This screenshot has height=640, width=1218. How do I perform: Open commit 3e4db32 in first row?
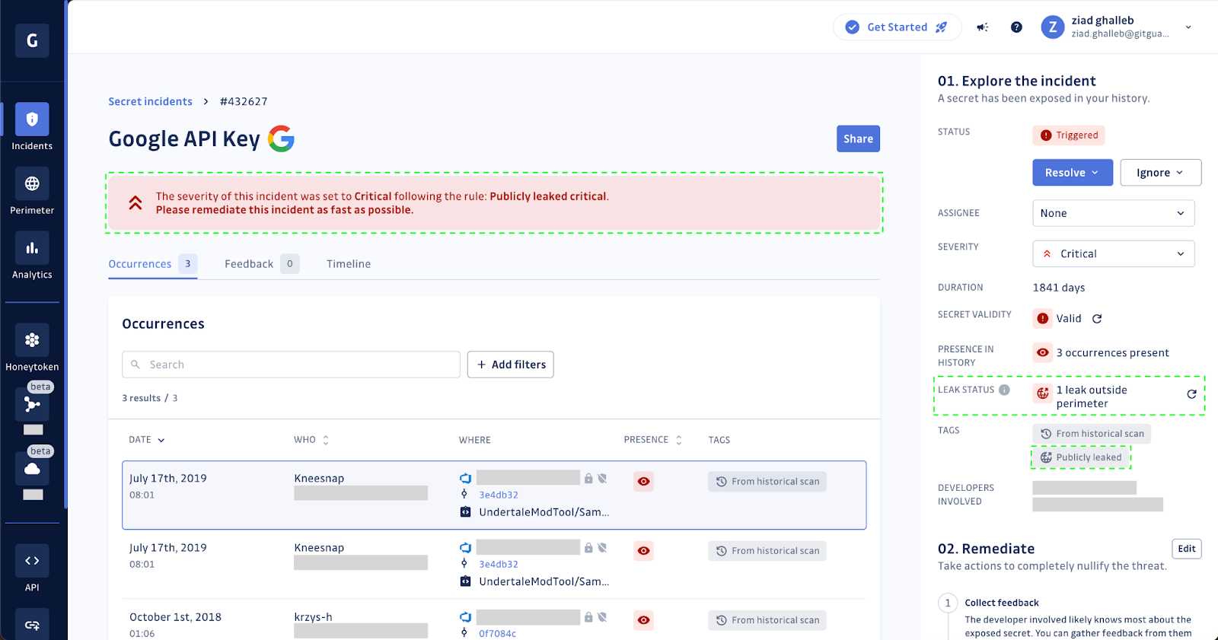[x=499, y=495]
